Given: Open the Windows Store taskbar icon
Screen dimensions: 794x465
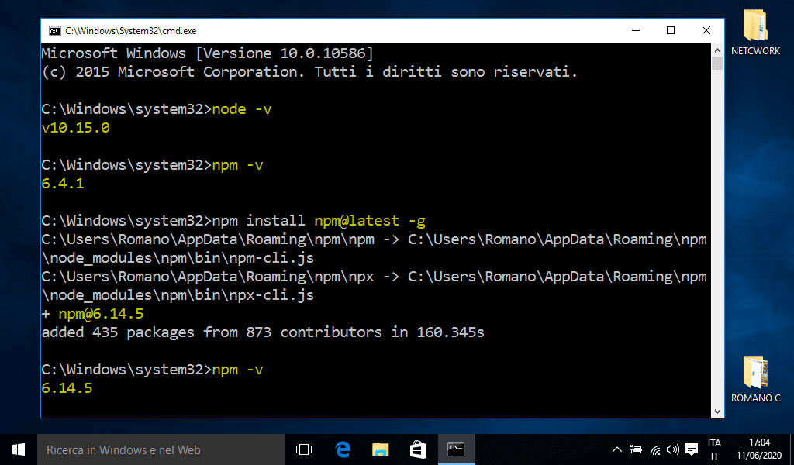Looking at the screenshot, I should [x=418, y=449].
